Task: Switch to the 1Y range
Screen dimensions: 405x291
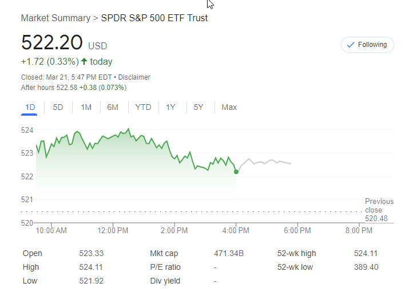Action: pos(170,107)
